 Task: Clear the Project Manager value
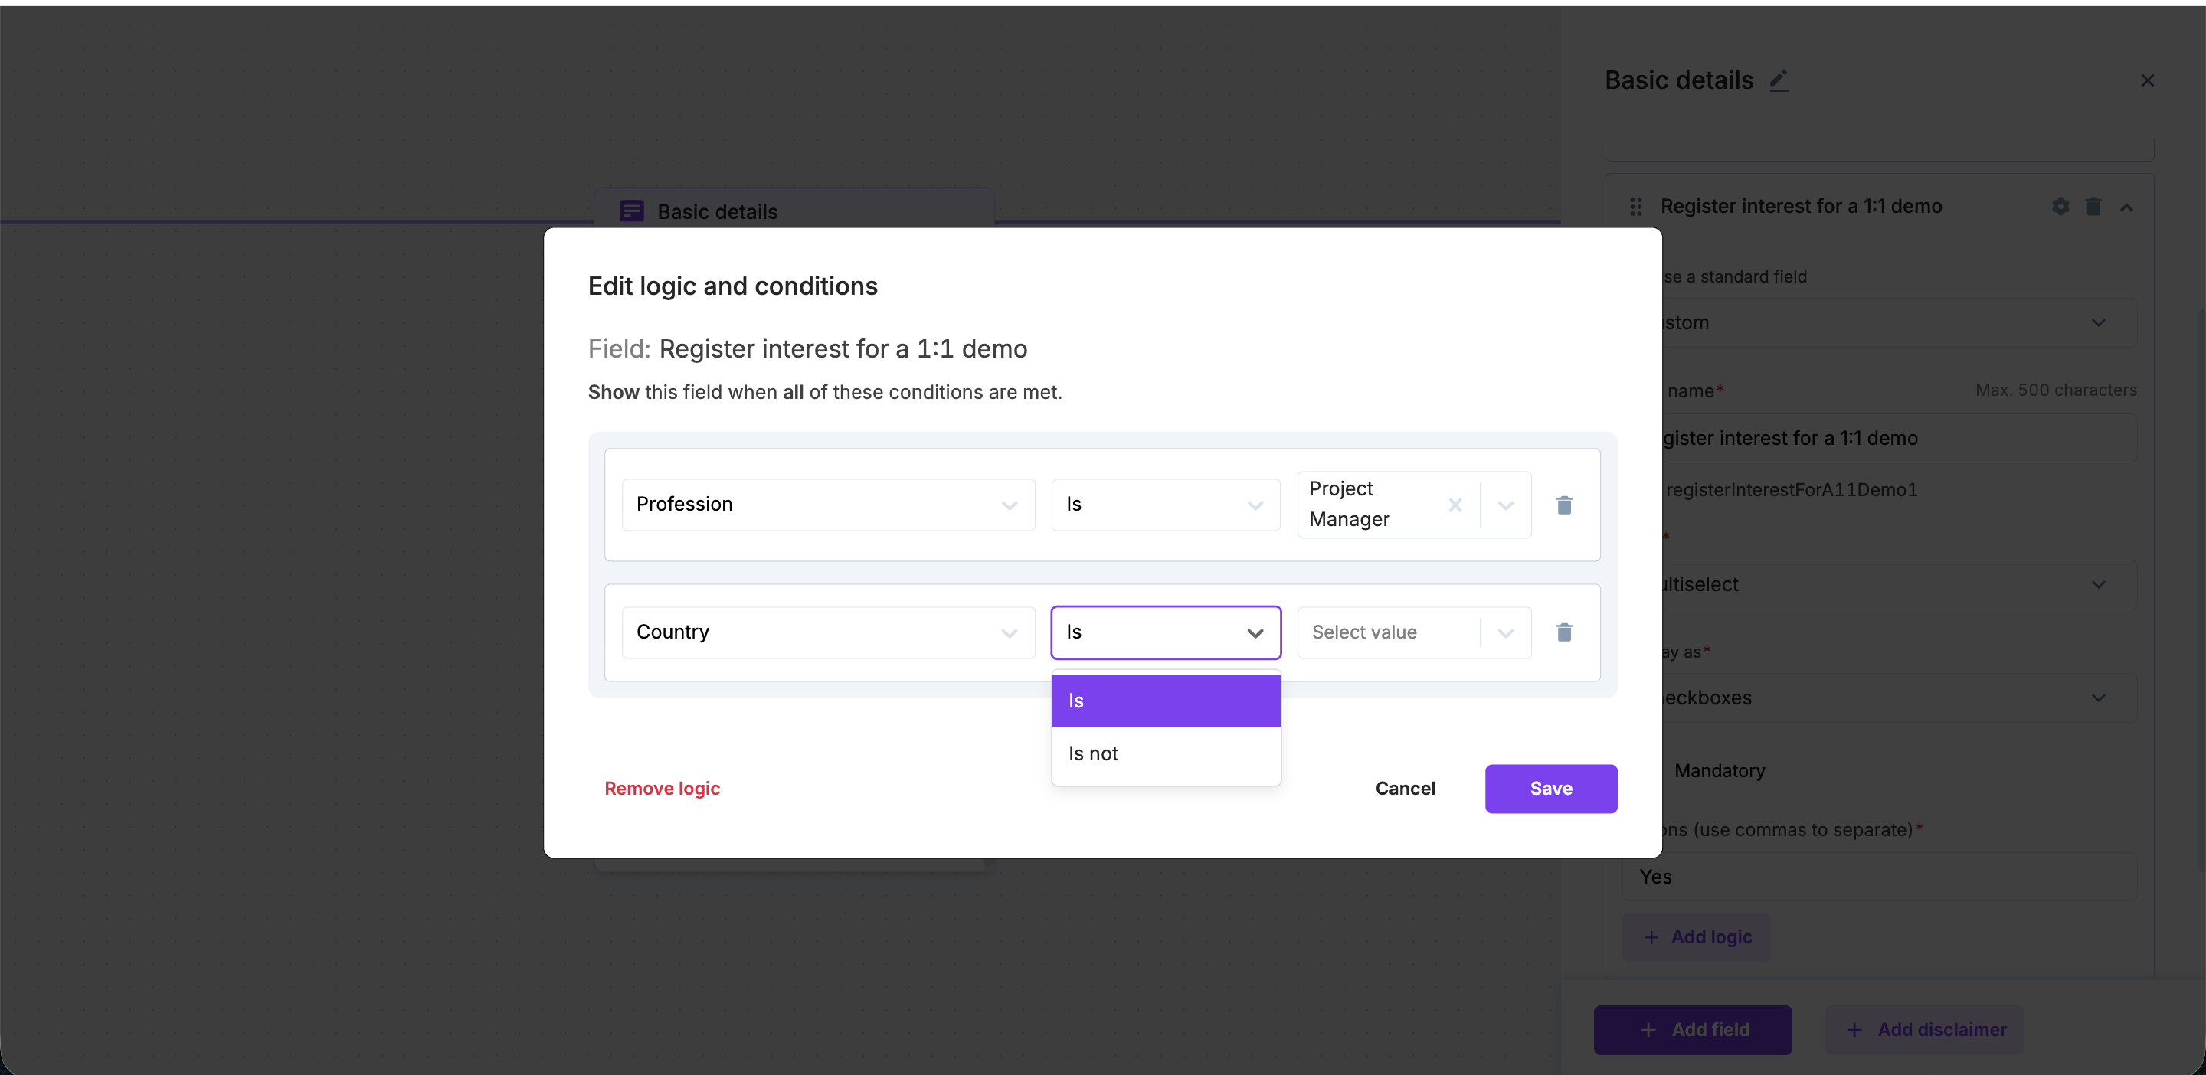coord(1454,505)
